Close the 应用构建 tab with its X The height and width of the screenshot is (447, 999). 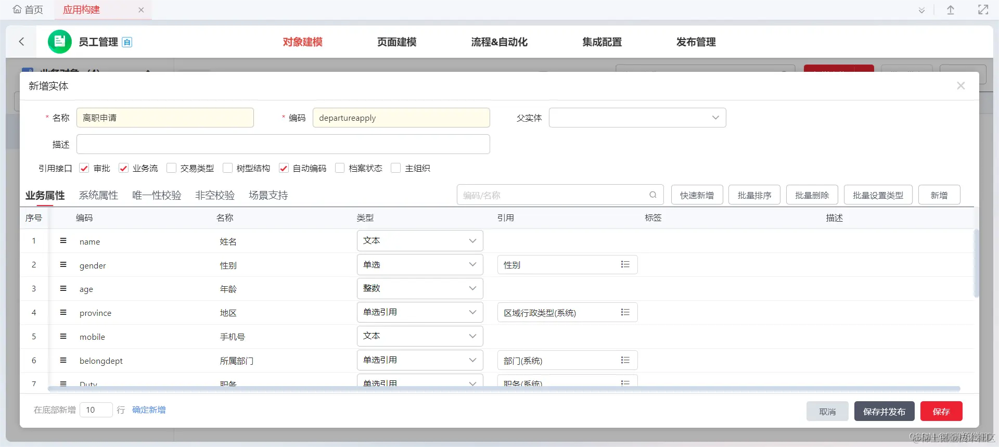click(141, 10)
